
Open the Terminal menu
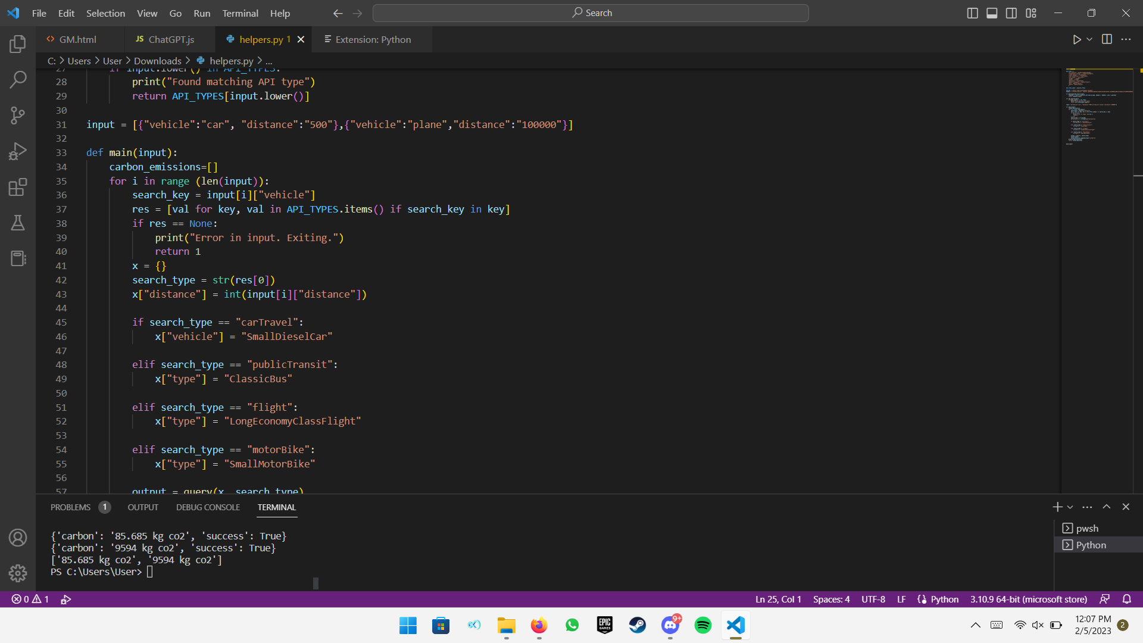240,13
